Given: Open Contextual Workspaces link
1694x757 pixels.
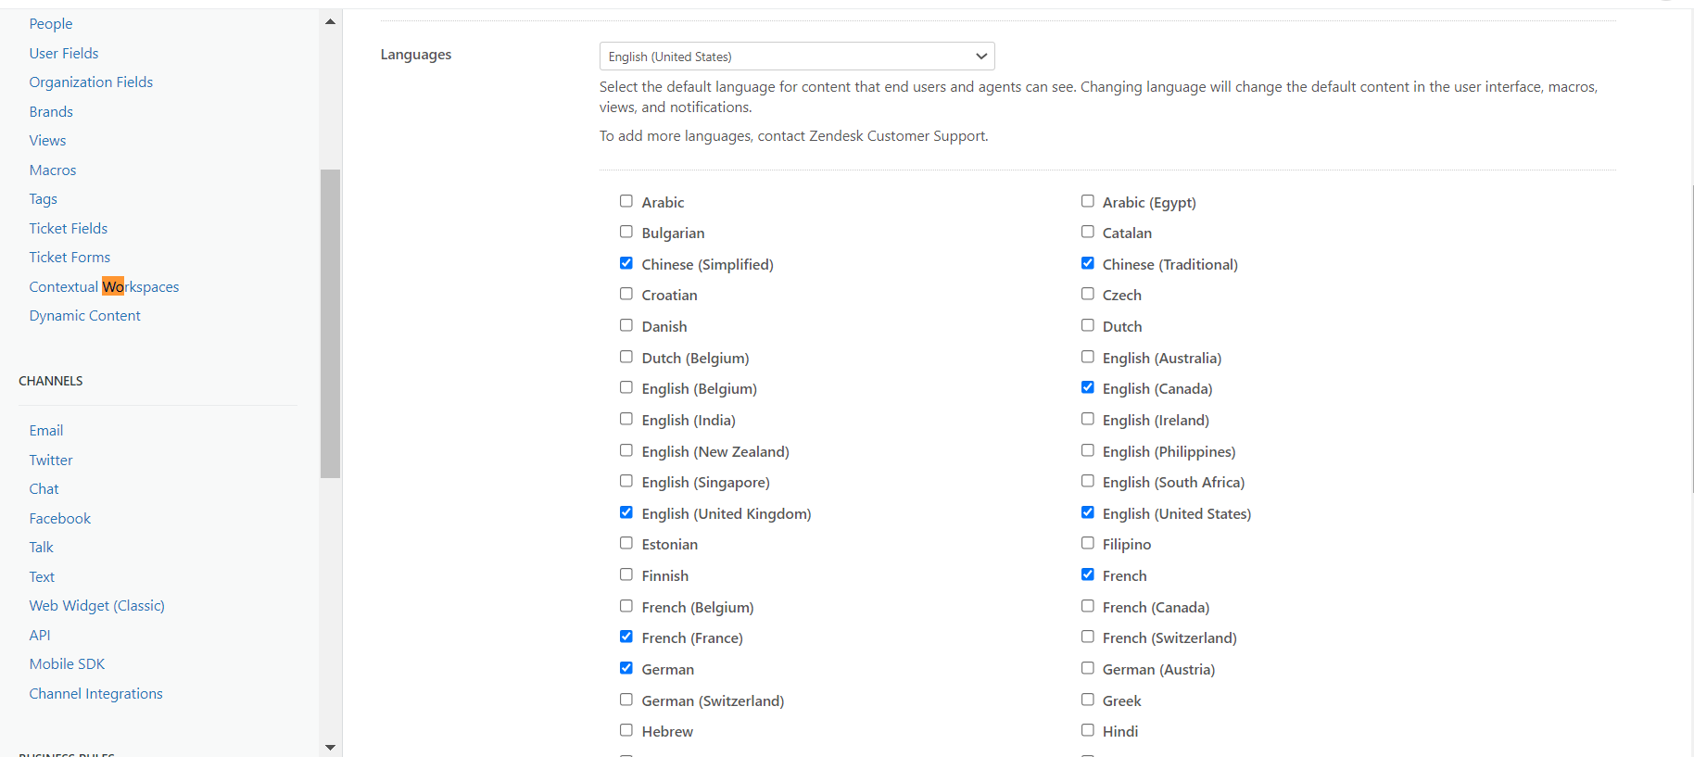Looking at the screenshot, I should point(104,287).
